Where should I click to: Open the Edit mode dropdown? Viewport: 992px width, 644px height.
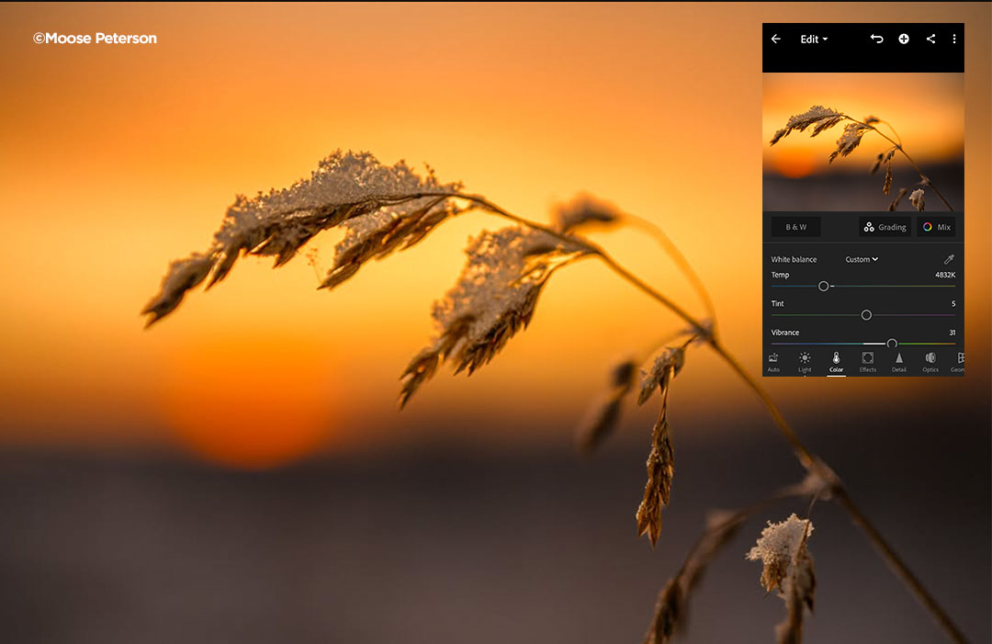point(814,40)
